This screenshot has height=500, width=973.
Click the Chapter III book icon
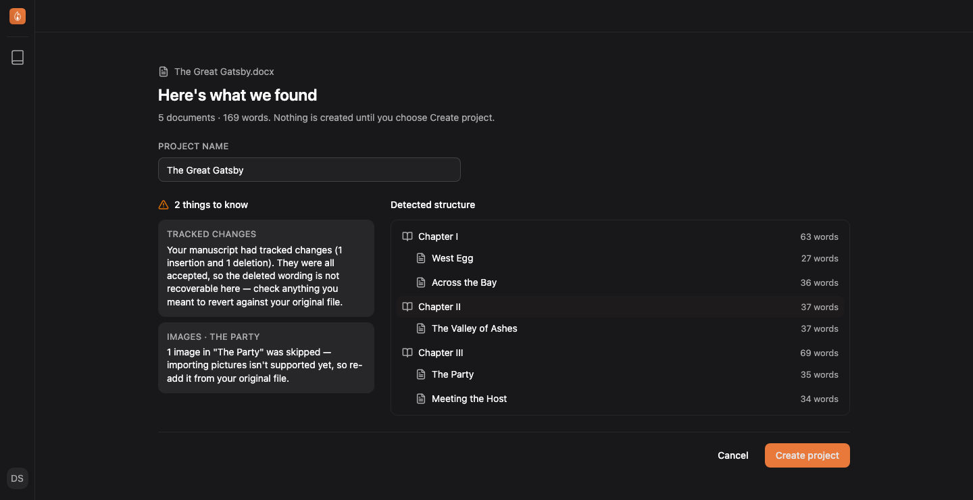tap(407, 353)
